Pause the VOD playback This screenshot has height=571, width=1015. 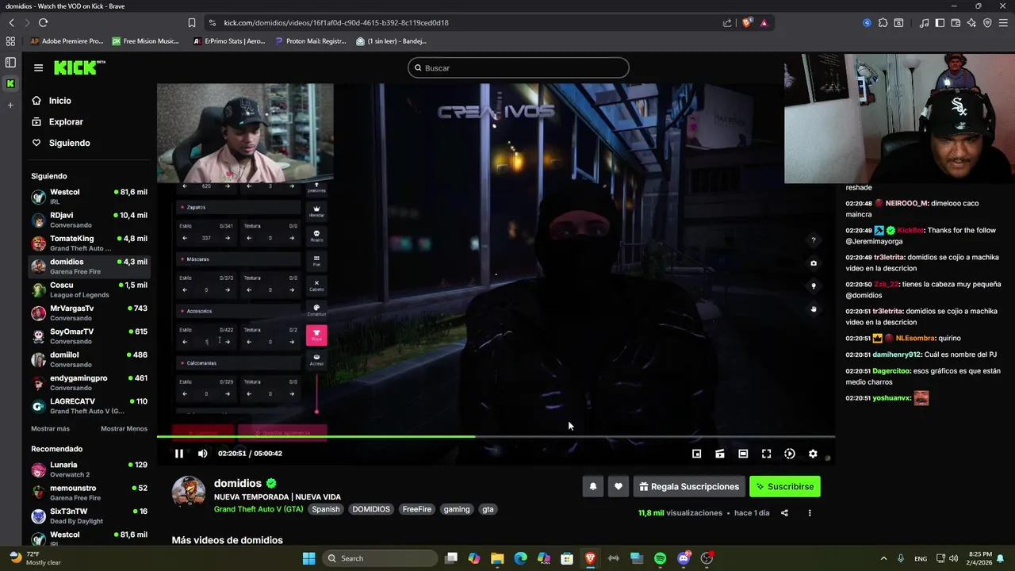pyautogui.click(x=179, y=454)
